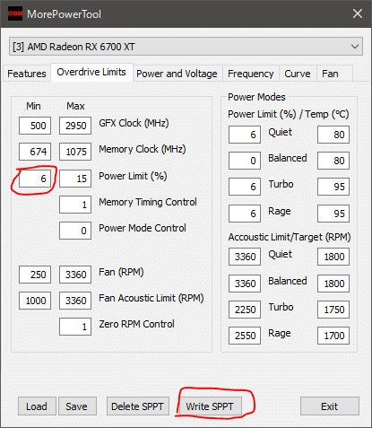This screenshot has width=372, height=428.
Task: Click the Power Limit minimum field 6
Action: (x=35, y=179)
